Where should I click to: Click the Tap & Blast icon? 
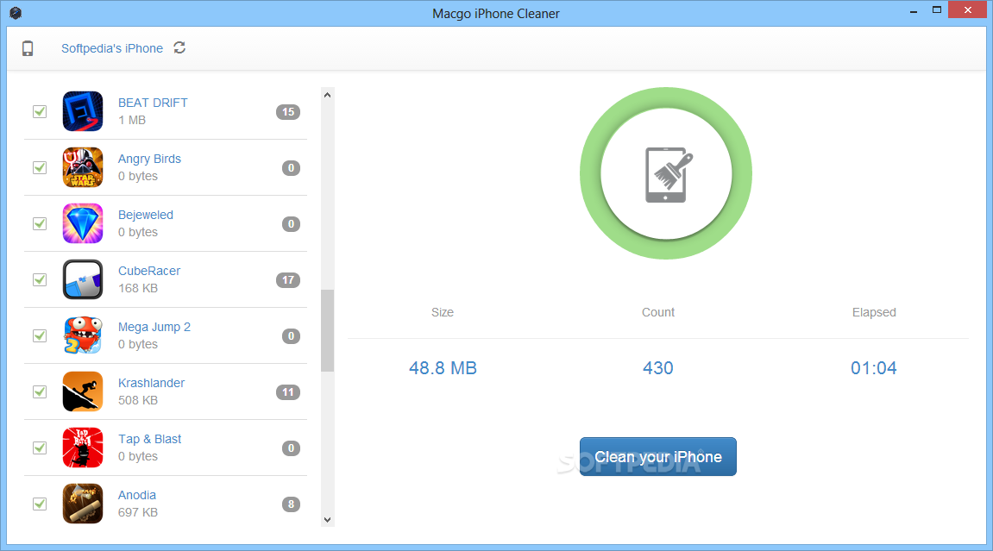point(82,448)
